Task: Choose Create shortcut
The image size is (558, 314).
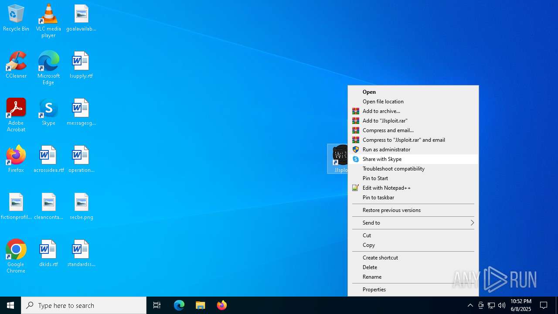Action: coord(413,258)
